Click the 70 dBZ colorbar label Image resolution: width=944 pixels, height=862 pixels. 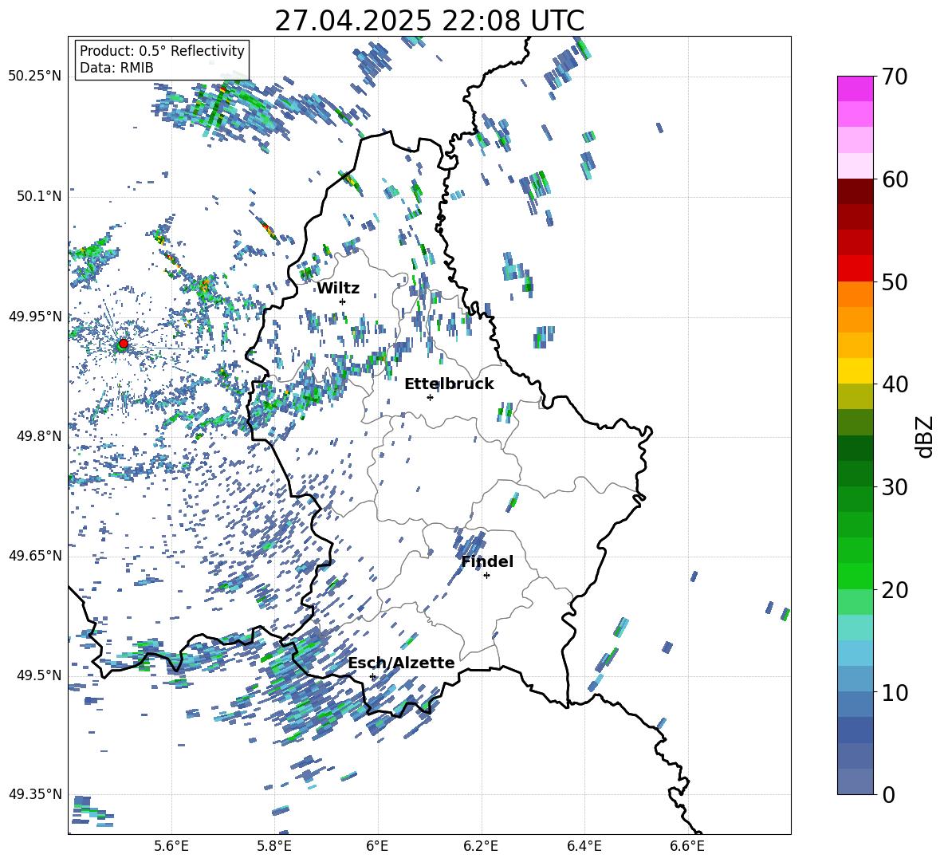pos(895,77)
